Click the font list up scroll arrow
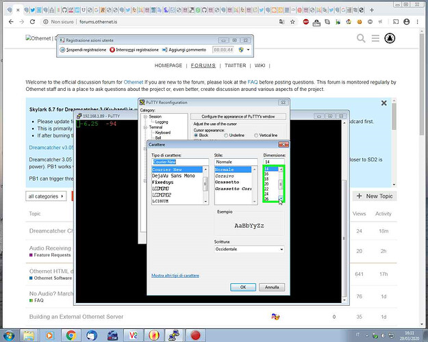This screenshot has width=428, height=342. 205,169
